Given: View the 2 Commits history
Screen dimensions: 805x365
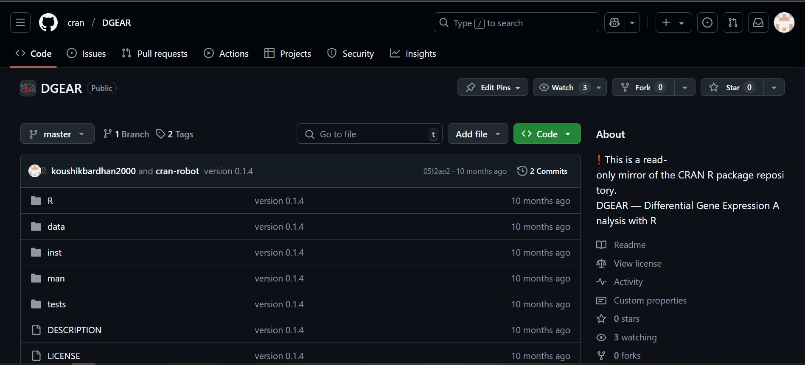Looking at the screenshot, I should pos(542,171).
